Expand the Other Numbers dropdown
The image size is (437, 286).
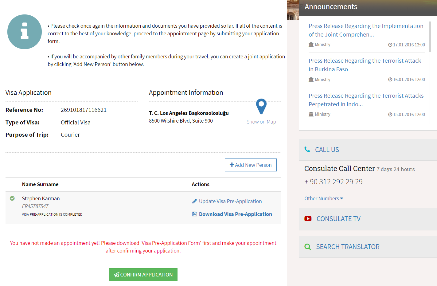pos(324,198)
